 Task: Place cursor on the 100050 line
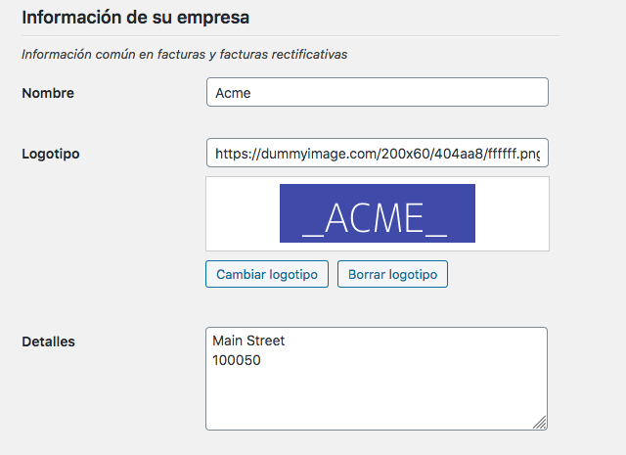(x=237, y=360)
